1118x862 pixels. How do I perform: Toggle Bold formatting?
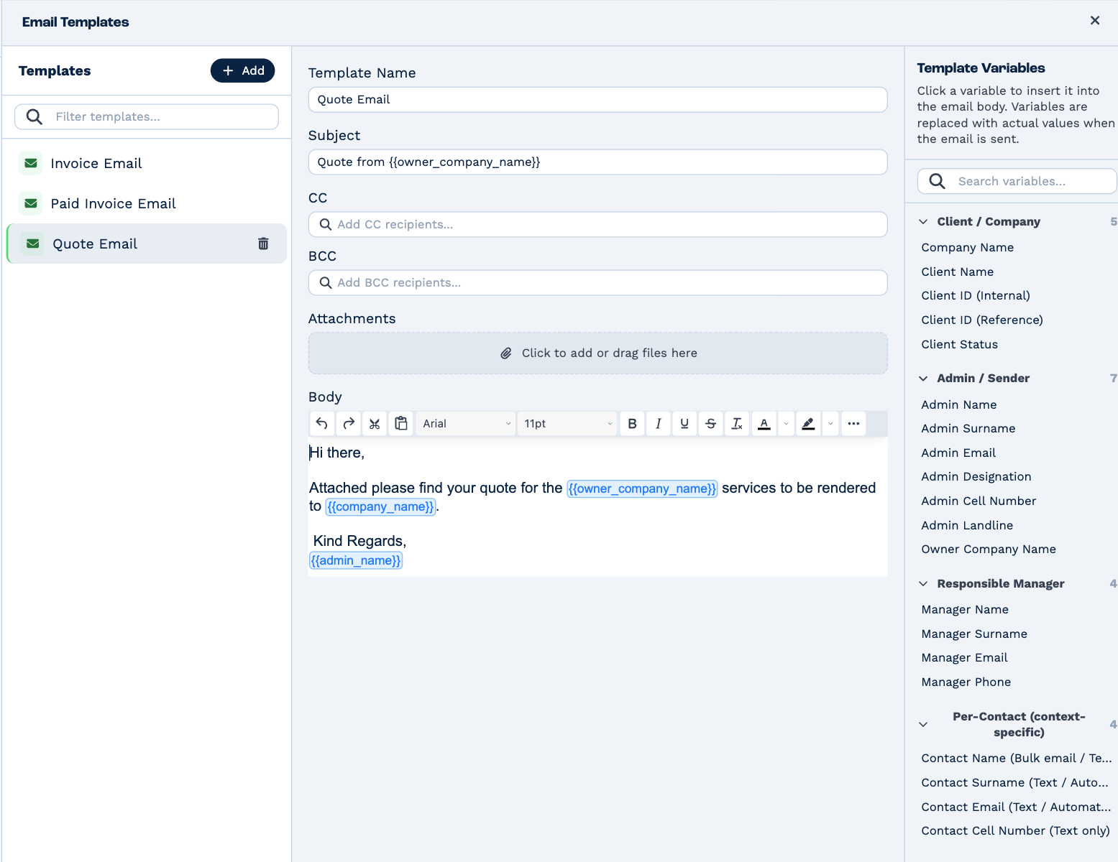point(632,424)
